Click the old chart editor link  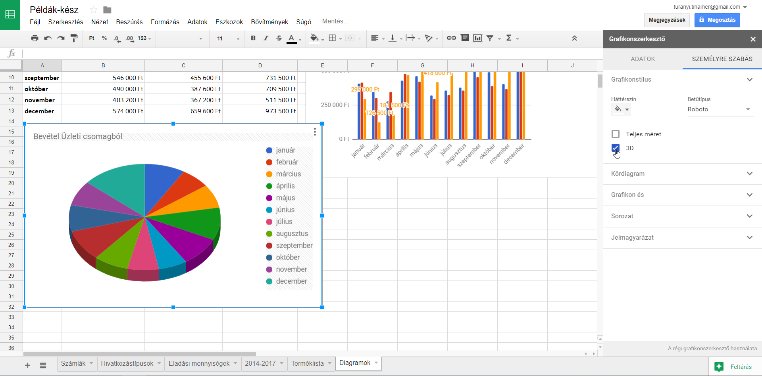[x=712, y=349]
